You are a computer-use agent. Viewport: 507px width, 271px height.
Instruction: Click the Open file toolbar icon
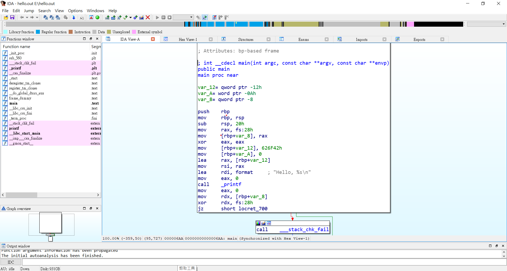(x=6, y=17)
